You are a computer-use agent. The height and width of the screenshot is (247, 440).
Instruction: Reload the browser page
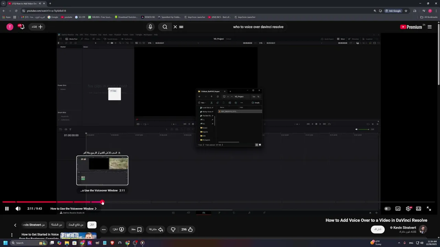16,11
